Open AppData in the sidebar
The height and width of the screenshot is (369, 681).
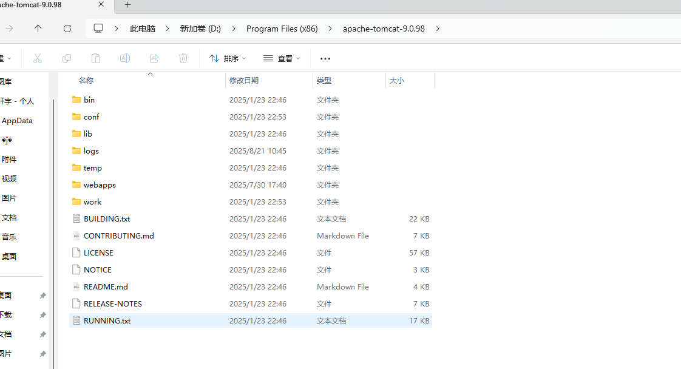[x=17, y=121]
